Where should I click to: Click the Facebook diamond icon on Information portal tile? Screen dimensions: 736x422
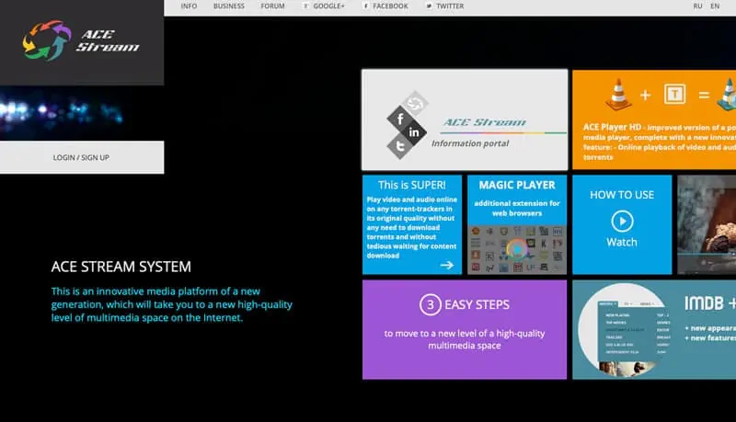pos(399,119)
